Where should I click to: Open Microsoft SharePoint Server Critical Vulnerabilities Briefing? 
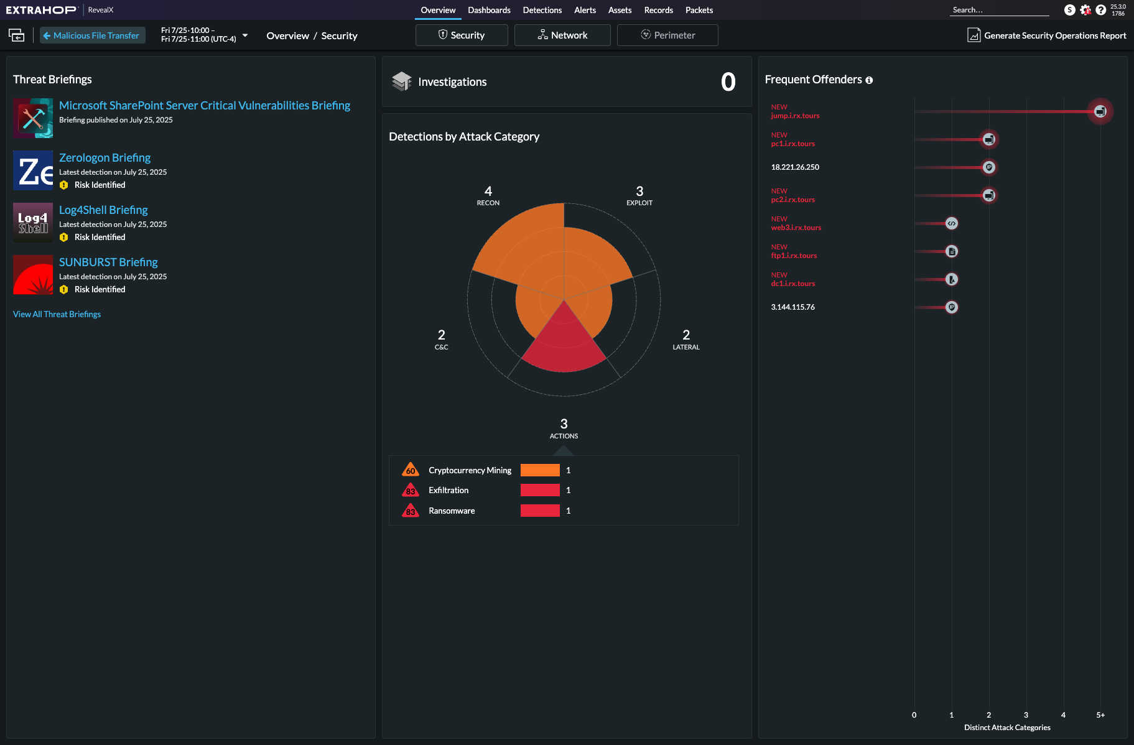point(205,106)
